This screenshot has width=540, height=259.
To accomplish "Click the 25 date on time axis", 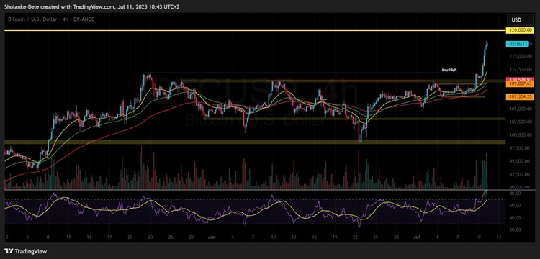I will [376, 237].
